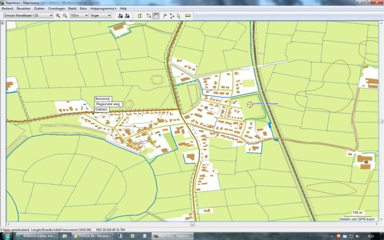The width and height of the screenshot is (384, 240).
Task: Activate the hand pan tool
Action: click(156, 15)
